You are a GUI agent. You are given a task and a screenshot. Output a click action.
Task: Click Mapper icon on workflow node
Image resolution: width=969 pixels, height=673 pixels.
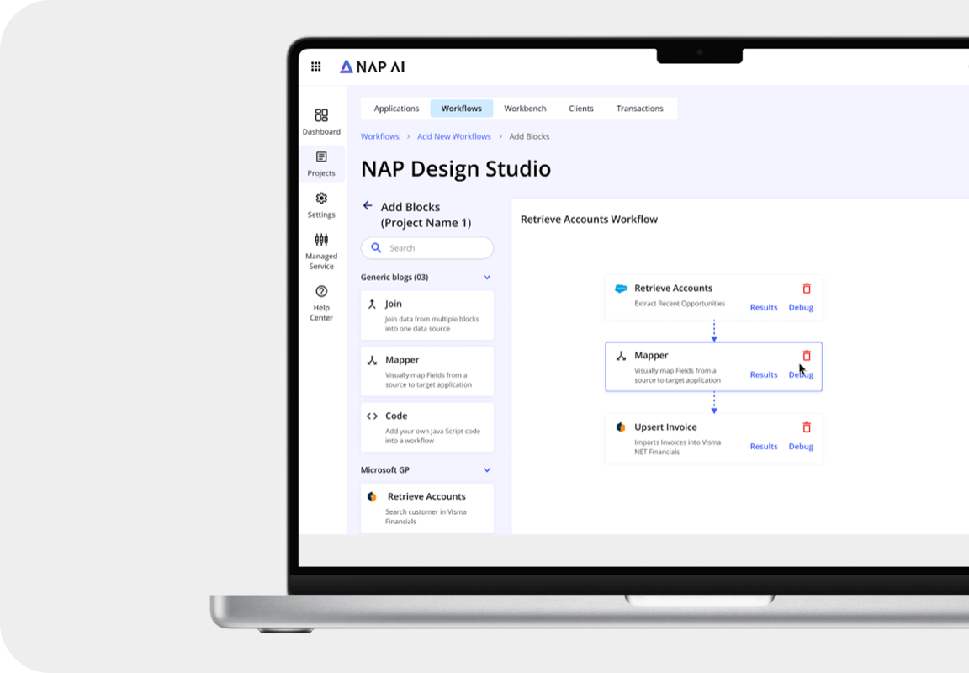(x=621, y=356)
